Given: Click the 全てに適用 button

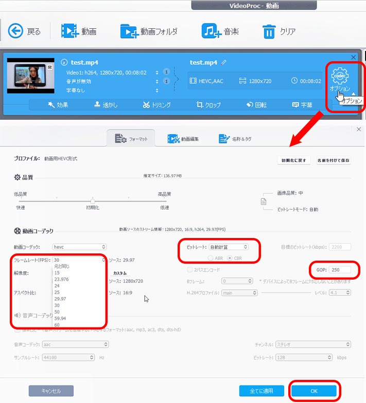Looking at the screenshot, I should click(261, 391).
